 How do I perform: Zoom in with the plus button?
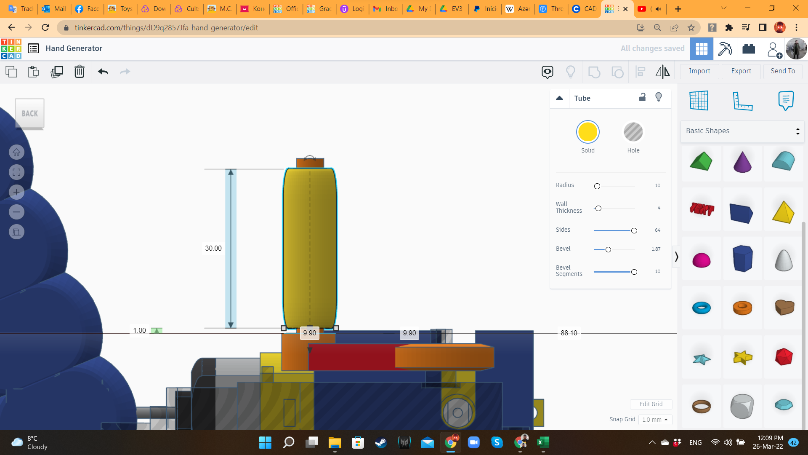tap(16, 192)
